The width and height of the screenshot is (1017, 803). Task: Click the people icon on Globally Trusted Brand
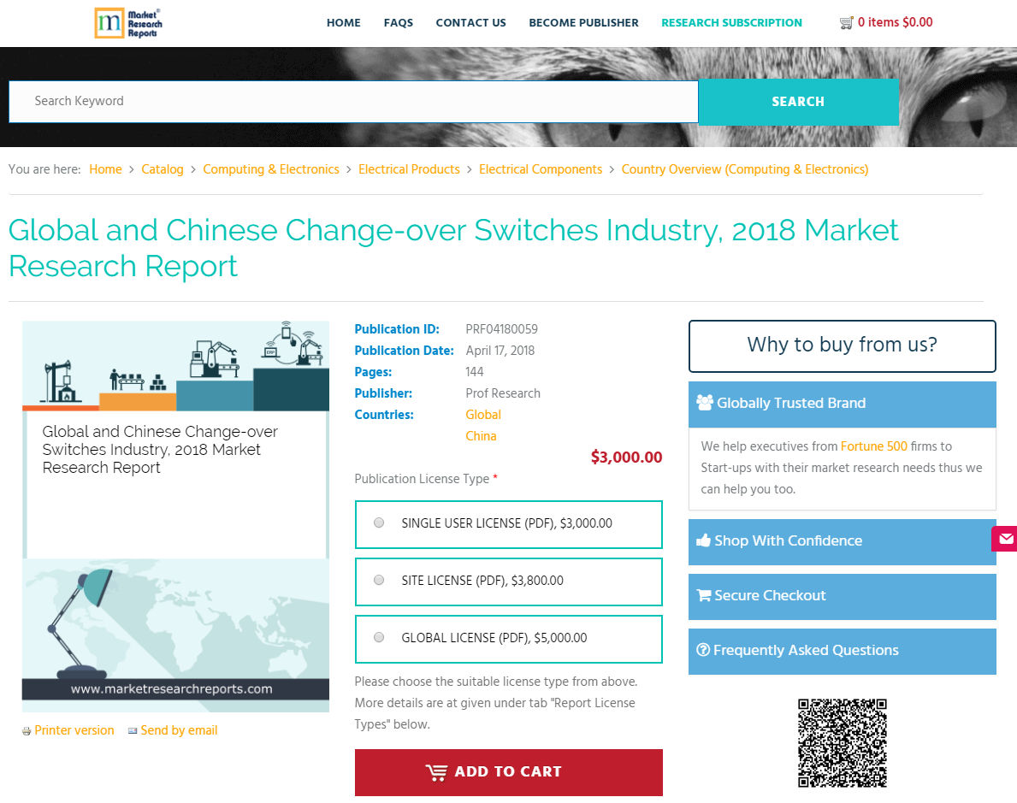click(706, 402)
